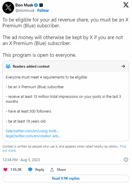
Task: Click the Readers added context people icon
Action: (x=8, y=66)
